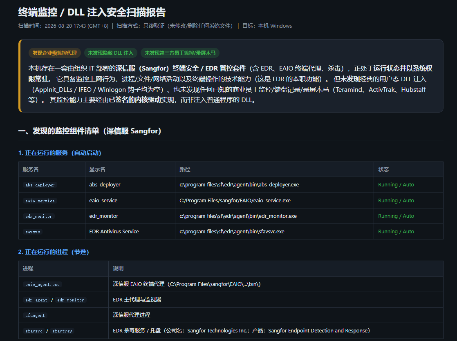457x341 pixels.
Task: Click the 未发现隐蔽 DLL 注入 badge
Action: click(110, 53)
